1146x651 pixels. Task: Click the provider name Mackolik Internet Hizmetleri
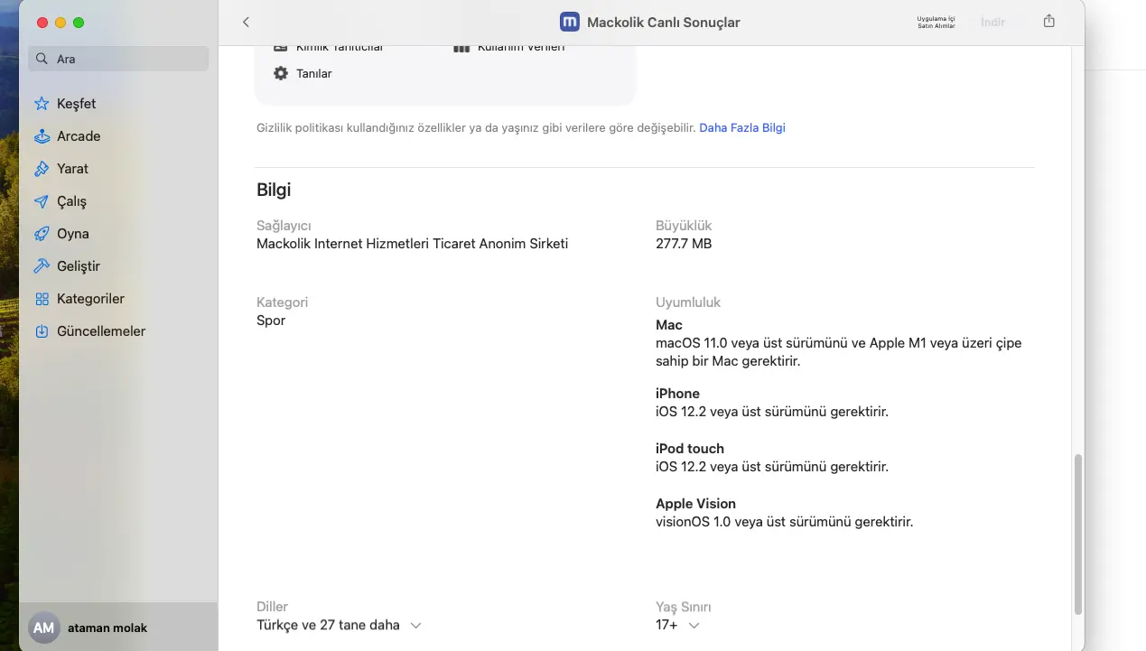pos(412,244)
